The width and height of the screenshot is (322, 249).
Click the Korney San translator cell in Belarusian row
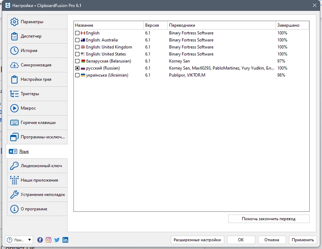pyautogui.click(x=179, y=61)
